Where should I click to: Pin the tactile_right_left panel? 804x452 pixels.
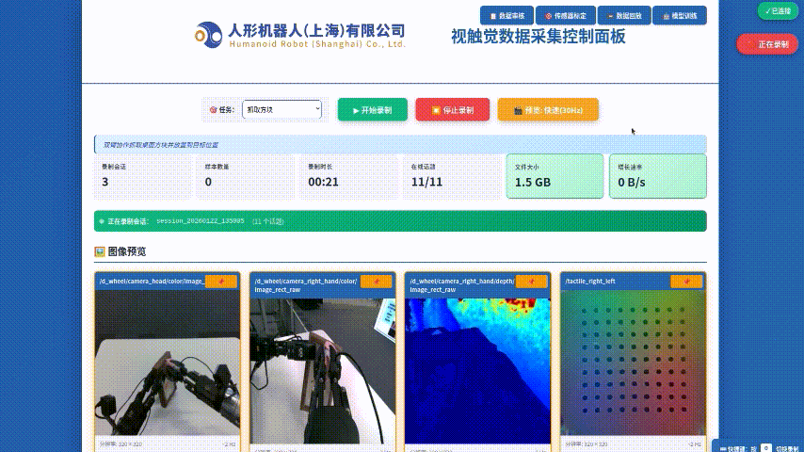686,281
